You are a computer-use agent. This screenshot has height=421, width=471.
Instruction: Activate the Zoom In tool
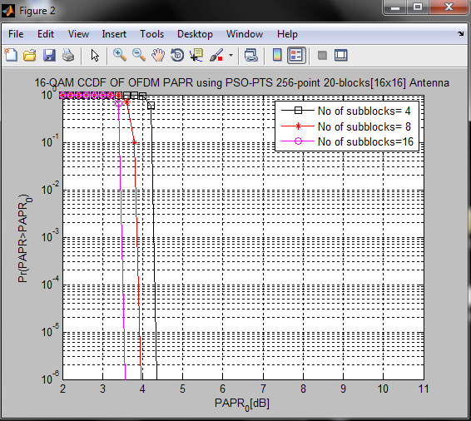click(120, 55)
